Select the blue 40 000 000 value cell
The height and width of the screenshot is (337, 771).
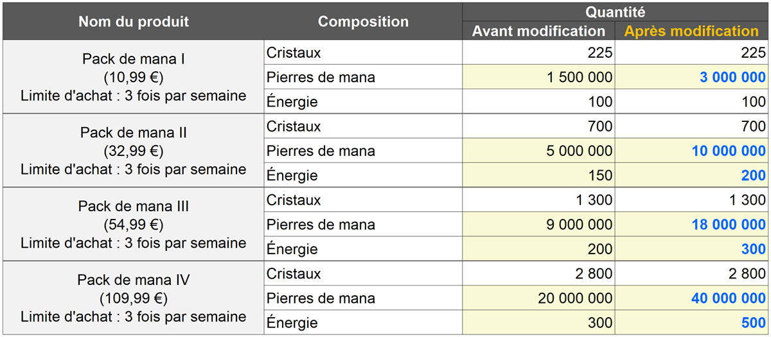click(x=692, y=298)
